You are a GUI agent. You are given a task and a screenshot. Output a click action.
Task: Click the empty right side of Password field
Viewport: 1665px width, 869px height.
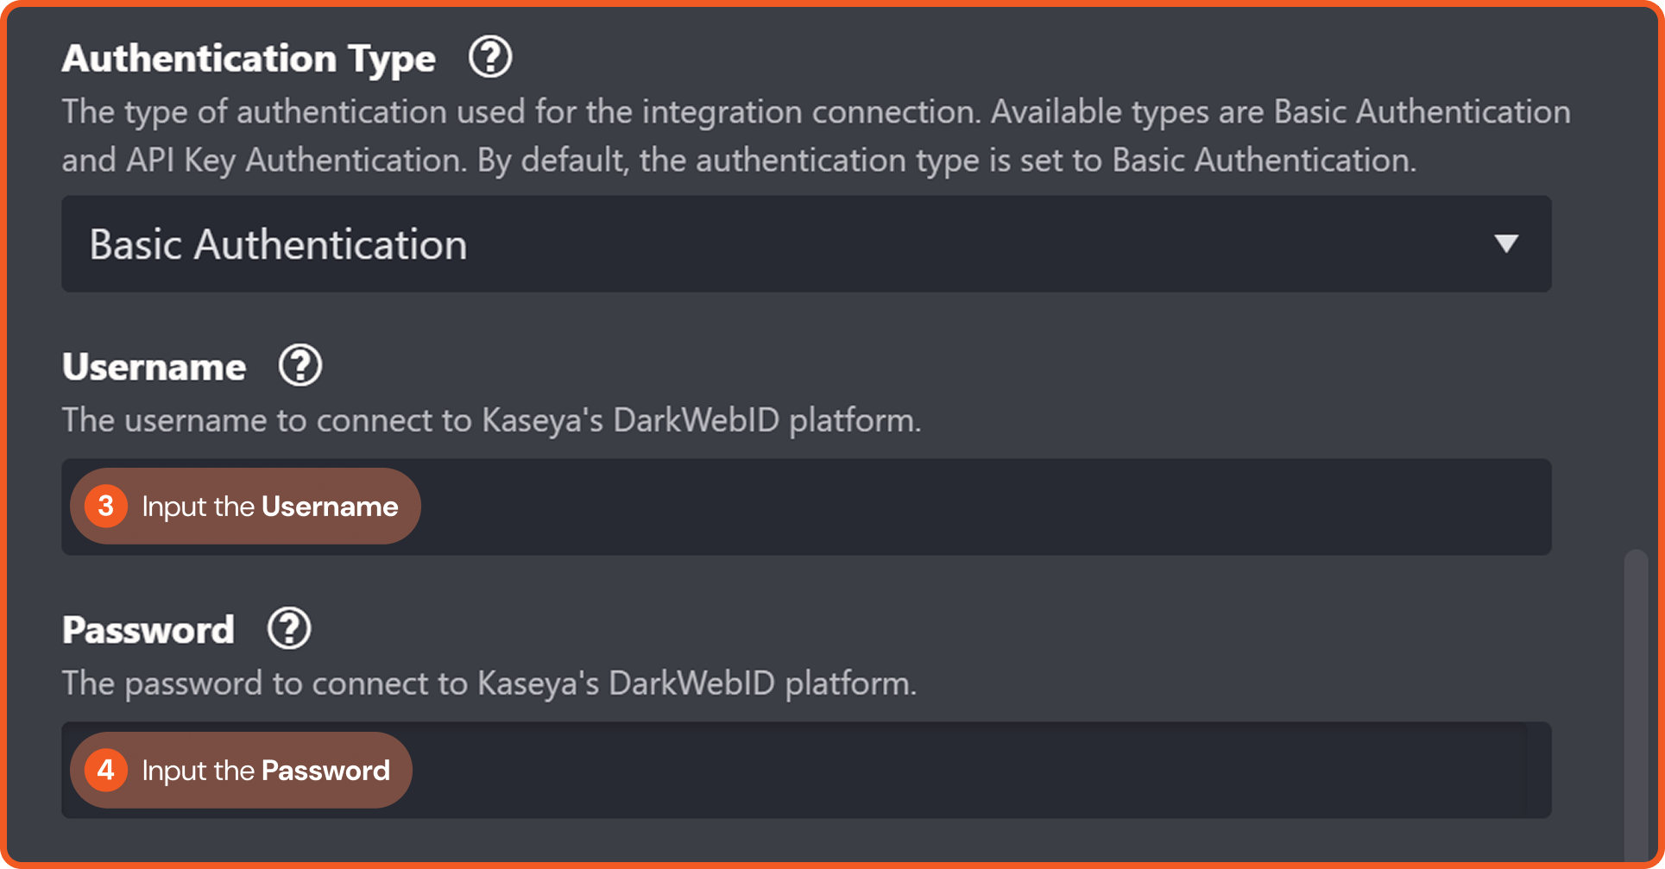[x=1295, y=770]
